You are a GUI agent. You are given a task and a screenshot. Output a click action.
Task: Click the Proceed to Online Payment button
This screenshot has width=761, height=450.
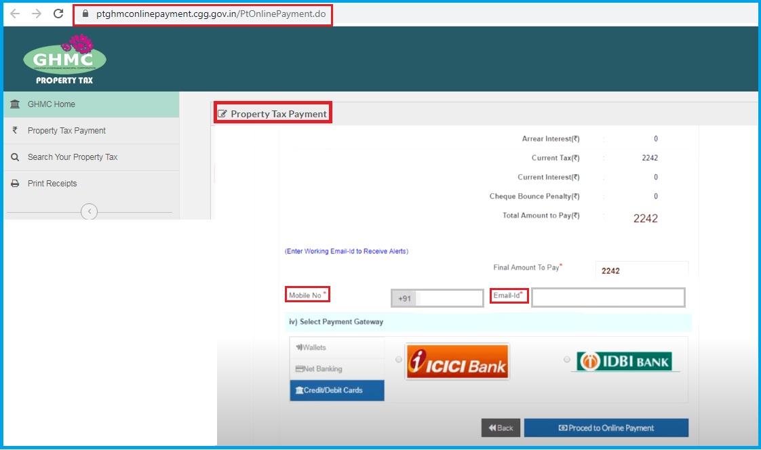[x=606, y=428]
